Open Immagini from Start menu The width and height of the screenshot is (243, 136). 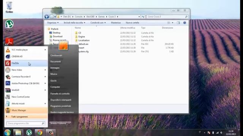pyautogui.click(x=55, y=68)
